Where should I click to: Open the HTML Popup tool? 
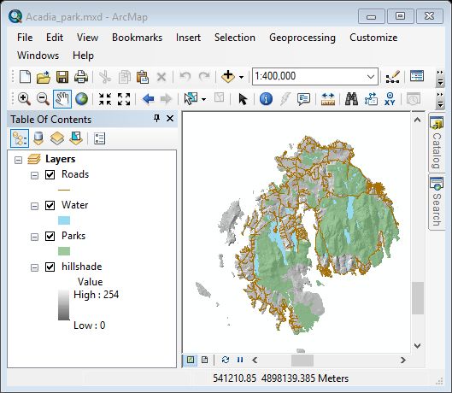point(303,99)
